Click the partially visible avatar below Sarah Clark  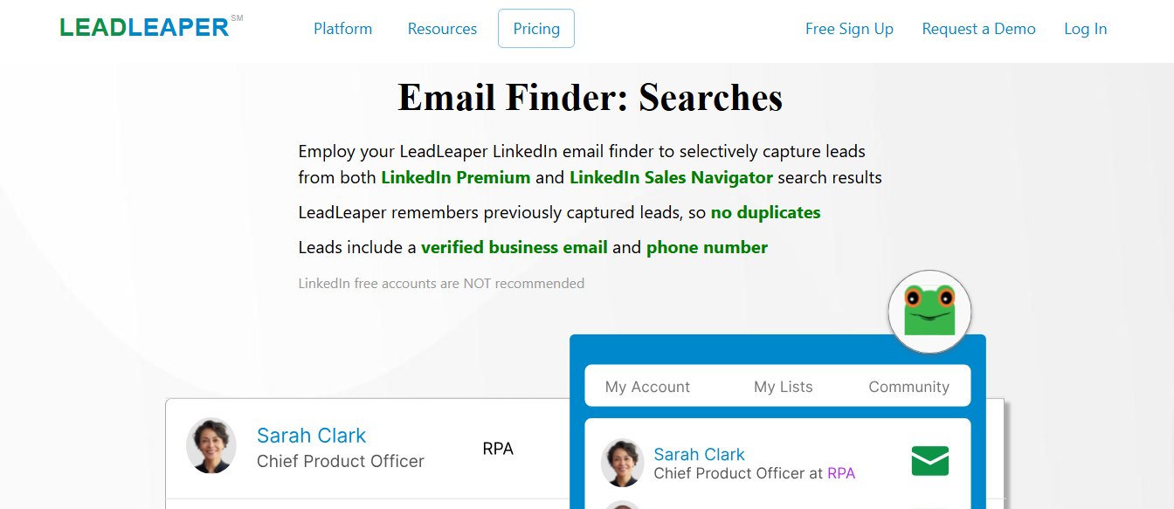pyautogui.click(x=622, y=505)
